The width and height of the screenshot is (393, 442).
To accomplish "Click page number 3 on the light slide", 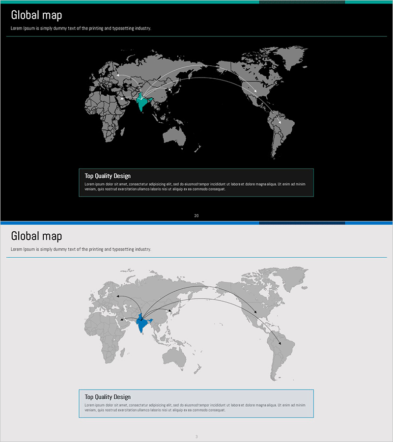I will [196, 437].
